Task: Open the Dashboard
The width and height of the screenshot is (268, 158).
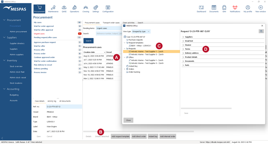Action: click(x=201, y=9)
